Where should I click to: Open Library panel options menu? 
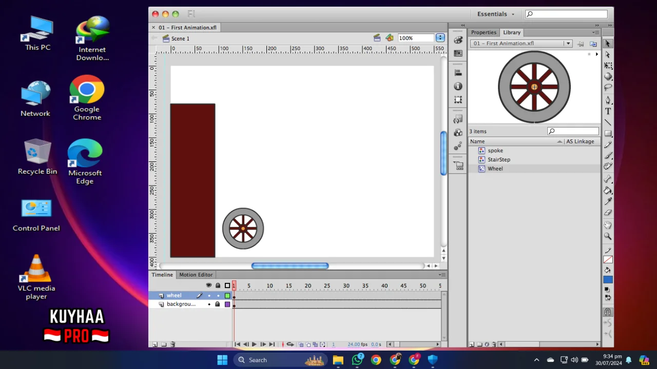[x=595, y=32]
